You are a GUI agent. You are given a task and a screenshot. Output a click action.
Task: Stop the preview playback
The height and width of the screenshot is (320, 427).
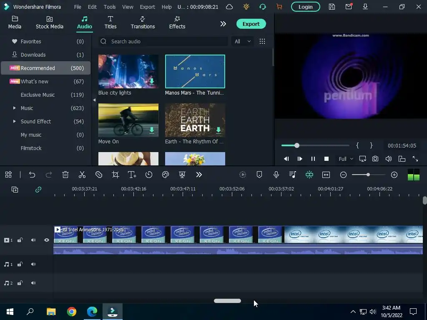[327, 159]
